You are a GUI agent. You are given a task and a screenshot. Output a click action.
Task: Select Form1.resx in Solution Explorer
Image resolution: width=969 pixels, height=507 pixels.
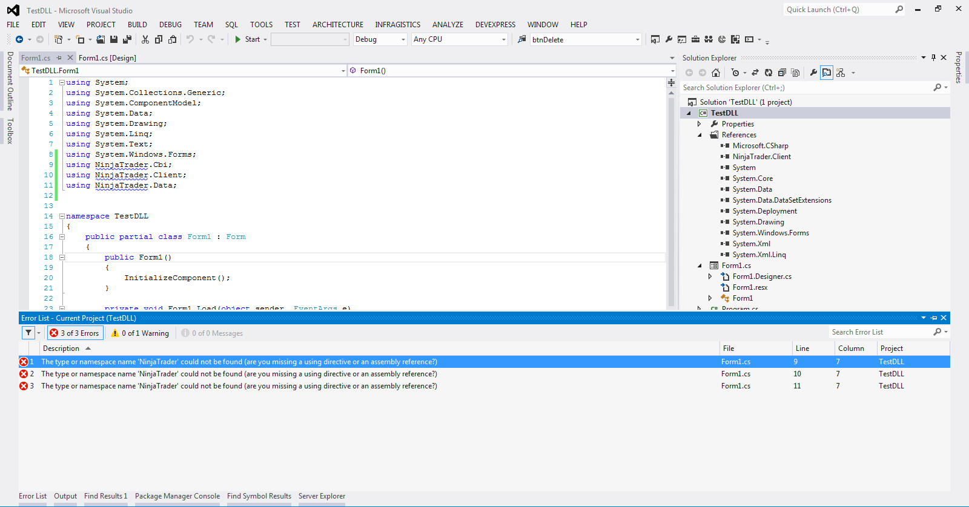(x=750, y=287)
